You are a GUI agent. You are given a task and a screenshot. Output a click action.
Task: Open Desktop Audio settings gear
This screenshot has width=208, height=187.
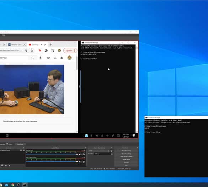click(x=84, y=154)
